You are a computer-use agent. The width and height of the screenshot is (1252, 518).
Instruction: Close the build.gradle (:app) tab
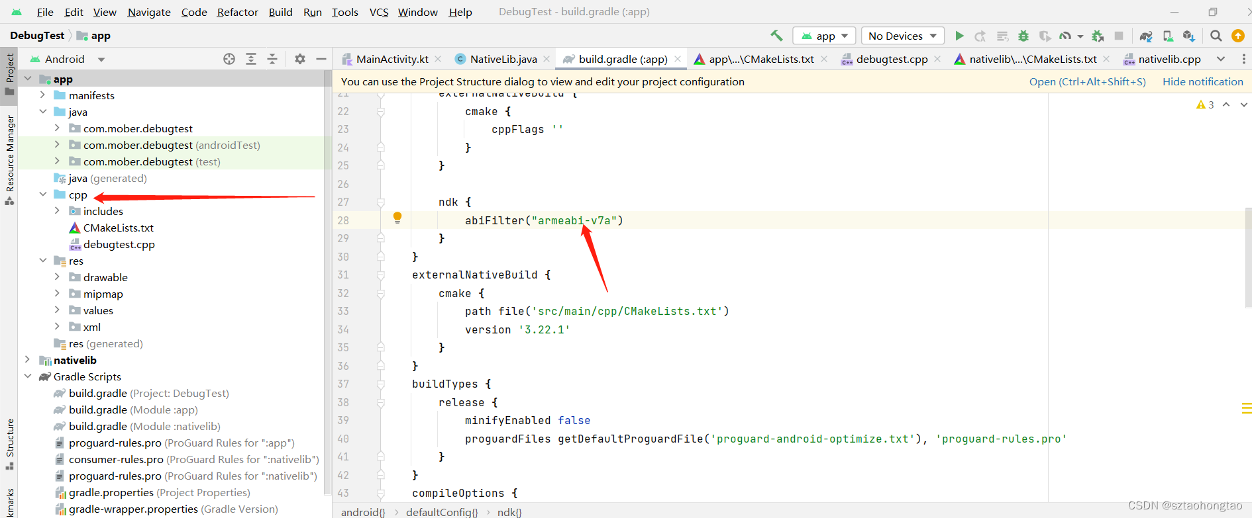click(x=678, y=59)
